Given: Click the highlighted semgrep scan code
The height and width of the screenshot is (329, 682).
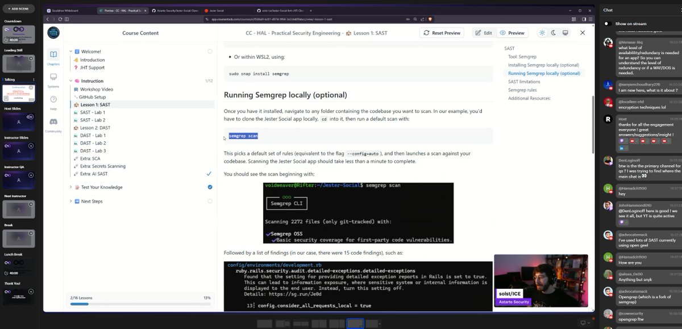Looking at the screenshot, I should coord(243,136).
